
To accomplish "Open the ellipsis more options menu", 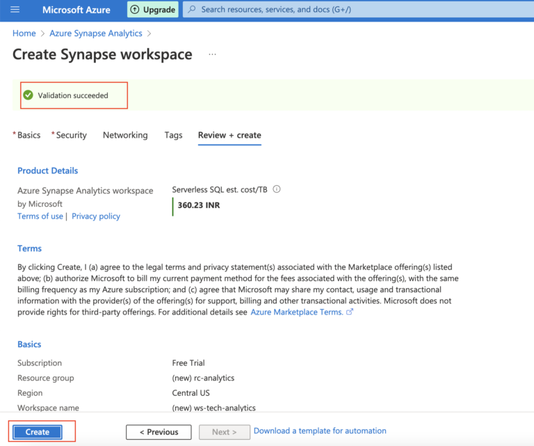I will 213,54.
